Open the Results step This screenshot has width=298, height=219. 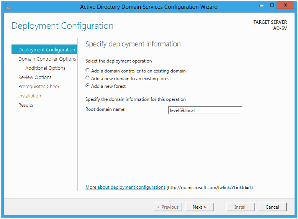point(26,105)
